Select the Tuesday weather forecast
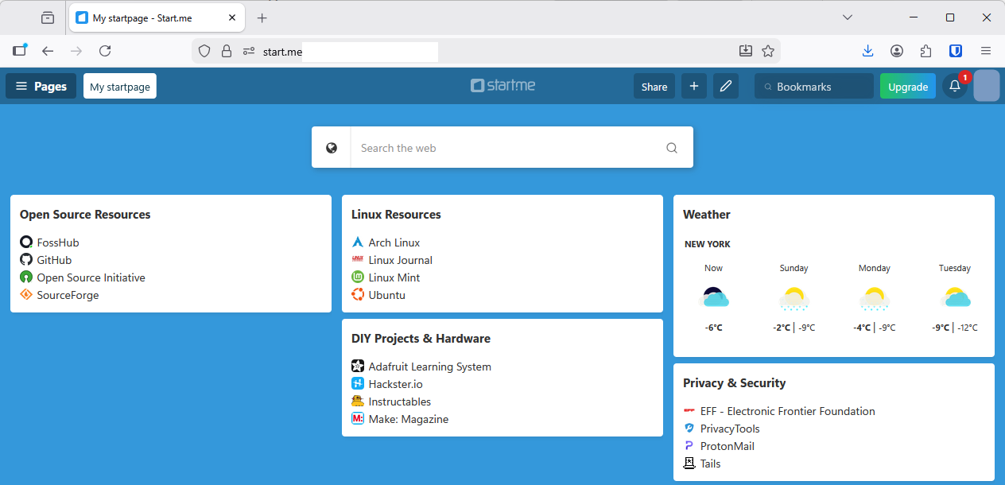Viewport: 1005px width, 485px height. (955, 297)
